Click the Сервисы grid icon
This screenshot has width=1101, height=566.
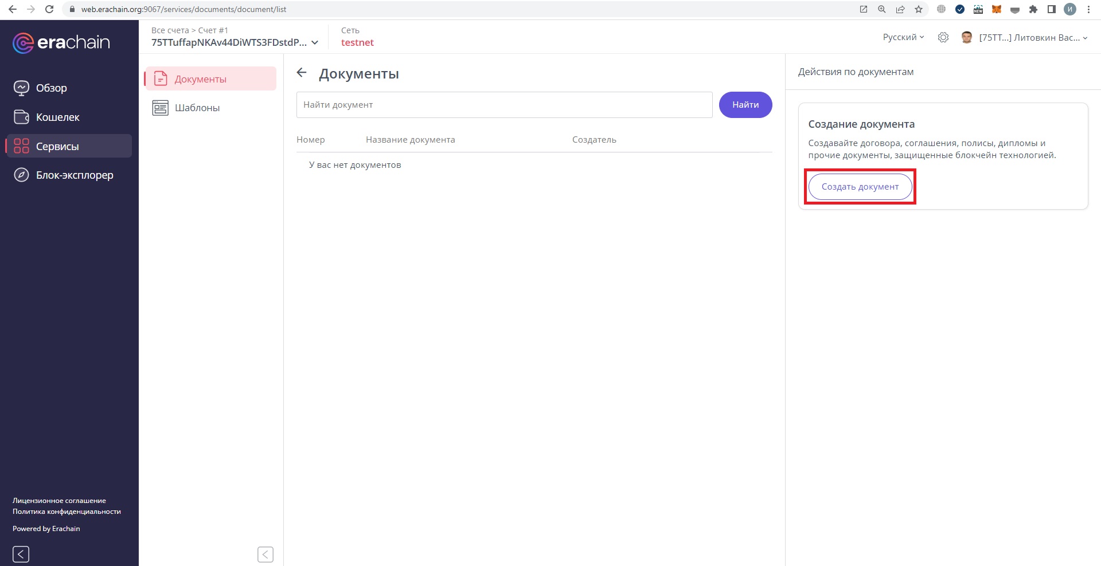point(21,146)
